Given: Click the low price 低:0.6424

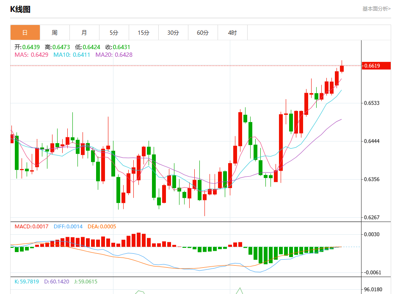Looking at the screenshot, I should 87,47.
